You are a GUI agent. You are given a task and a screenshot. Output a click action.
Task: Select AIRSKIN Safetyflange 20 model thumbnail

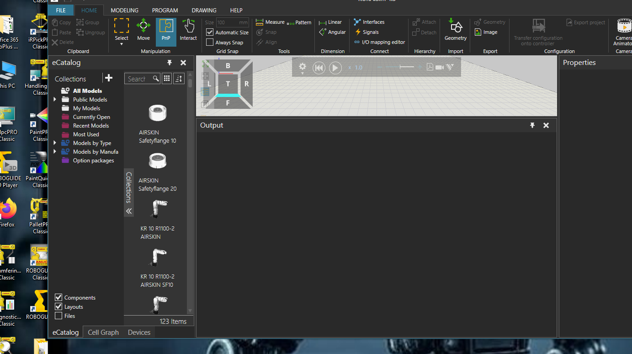pyautogui.click(x=157, y=161)
